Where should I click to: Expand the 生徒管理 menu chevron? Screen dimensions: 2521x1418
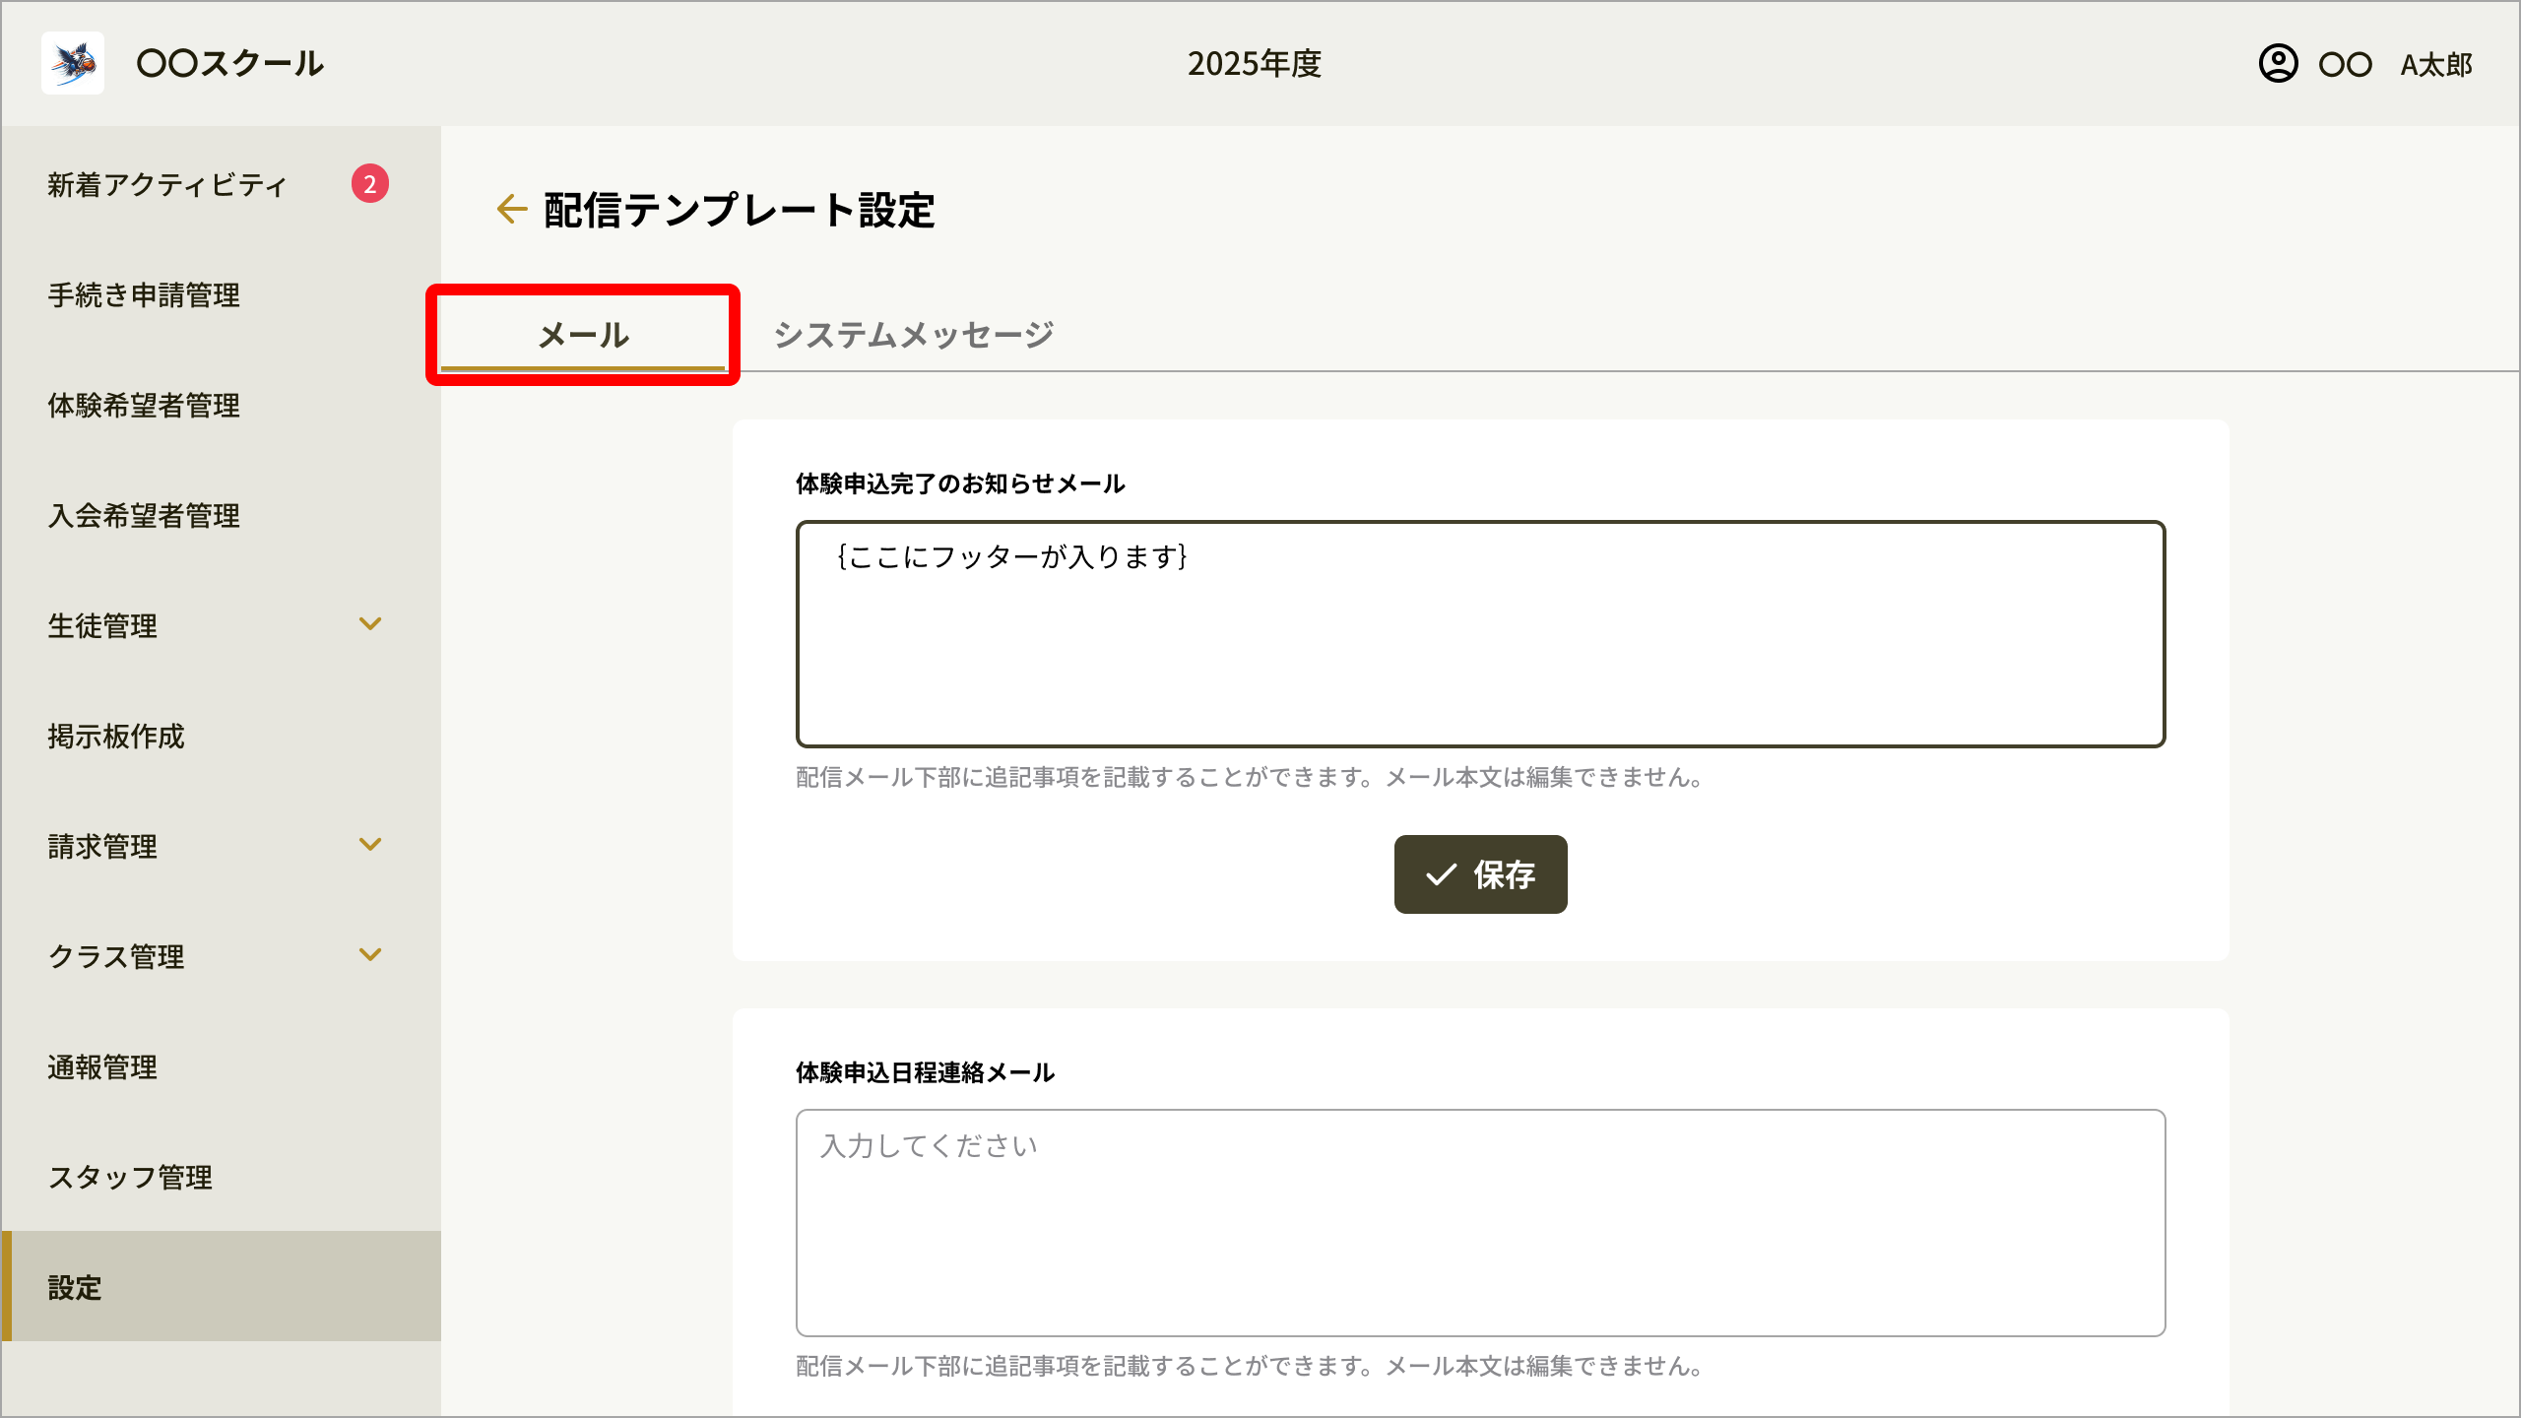click(x=370, y=623)
